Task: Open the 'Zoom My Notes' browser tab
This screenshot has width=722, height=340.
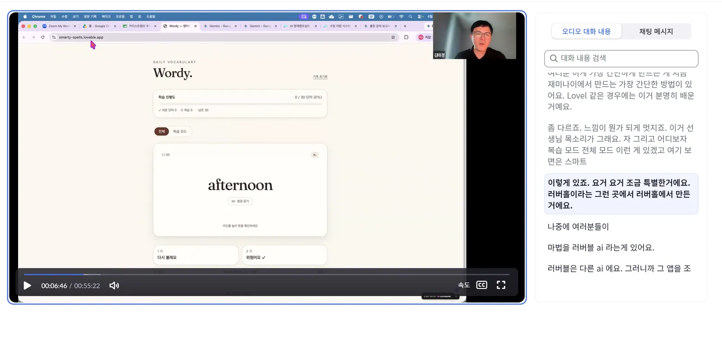Action: 59,26
